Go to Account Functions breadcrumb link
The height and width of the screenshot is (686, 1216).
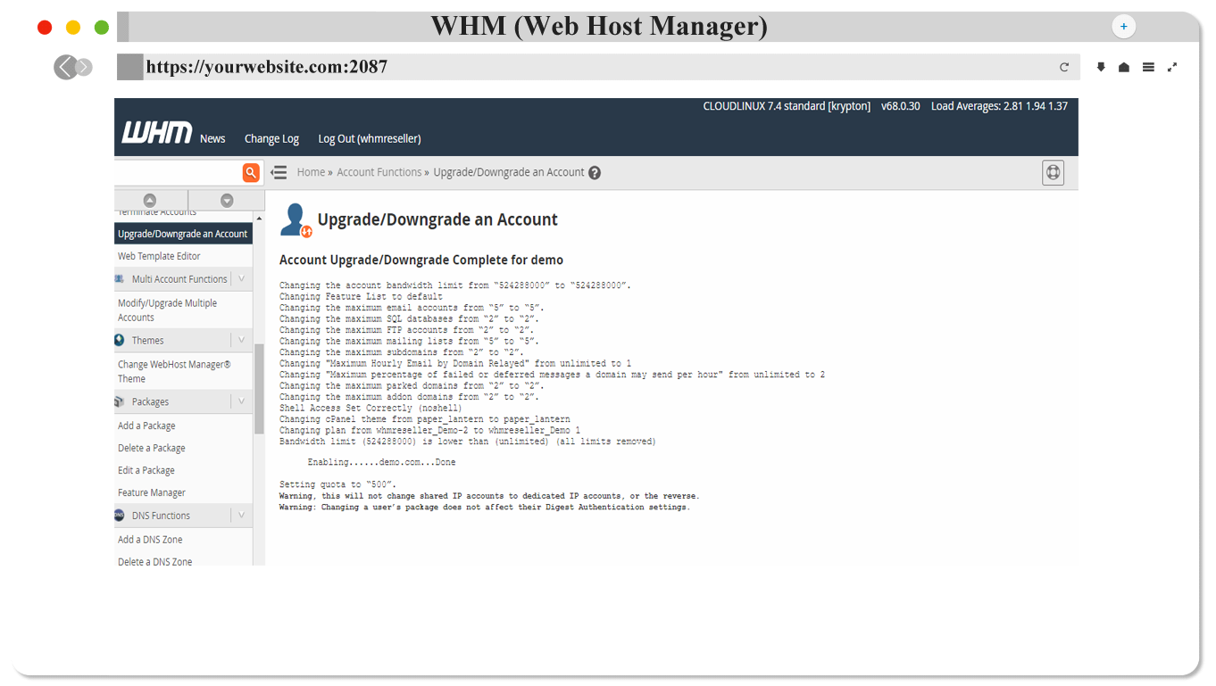[379, 172]
